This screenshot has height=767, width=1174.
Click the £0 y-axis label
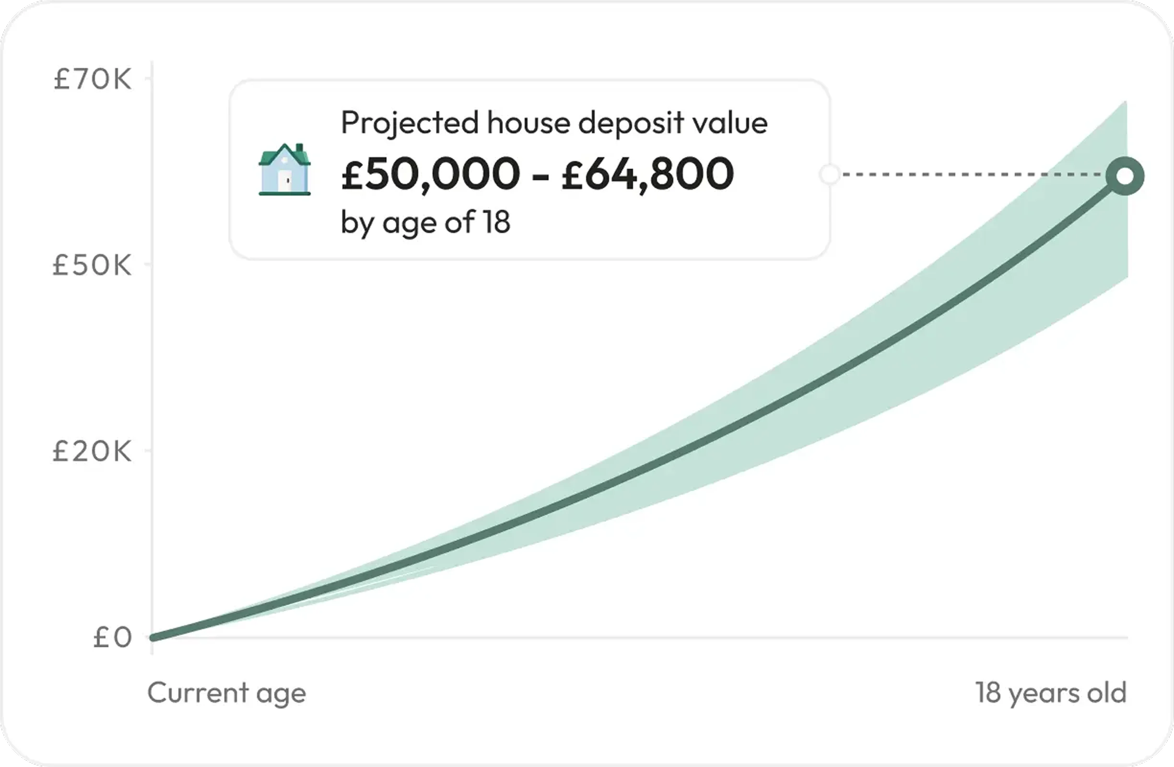(113, 637)
